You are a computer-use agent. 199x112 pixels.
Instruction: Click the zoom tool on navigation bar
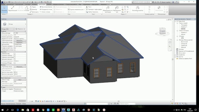click(x=170, y=47)
